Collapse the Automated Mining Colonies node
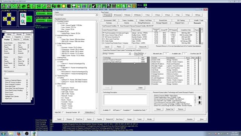 (x=56, y=36)
